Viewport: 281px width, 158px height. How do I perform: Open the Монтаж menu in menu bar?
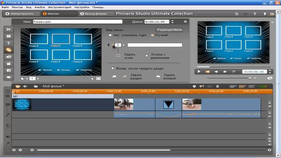click(x=17, y=7)
